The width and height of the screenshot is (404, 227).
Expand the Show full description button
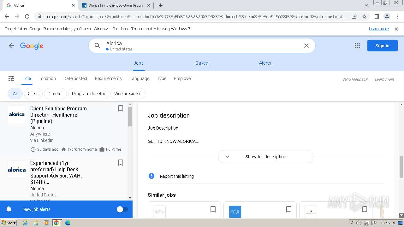point(266,157)
